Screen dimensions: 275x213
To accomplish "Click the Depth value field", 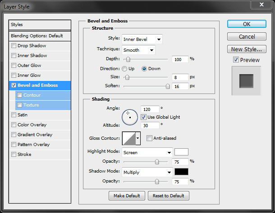I will pos(180,59).
